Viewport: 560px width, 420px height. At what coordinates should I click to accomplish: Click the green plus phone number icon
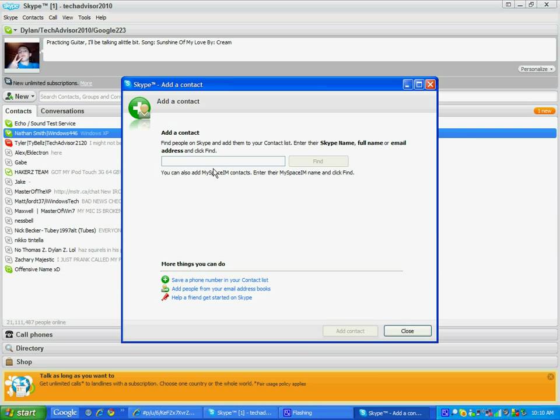tap(165, 279)
